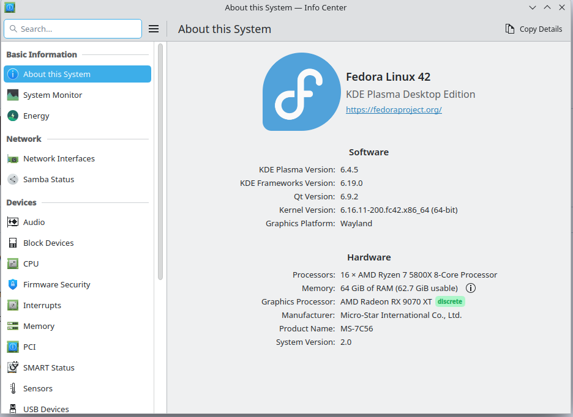Viewport: 573px width, 417px height.
Task: Click the 64 GiB of RAM memory text
Action: [399, 288]
